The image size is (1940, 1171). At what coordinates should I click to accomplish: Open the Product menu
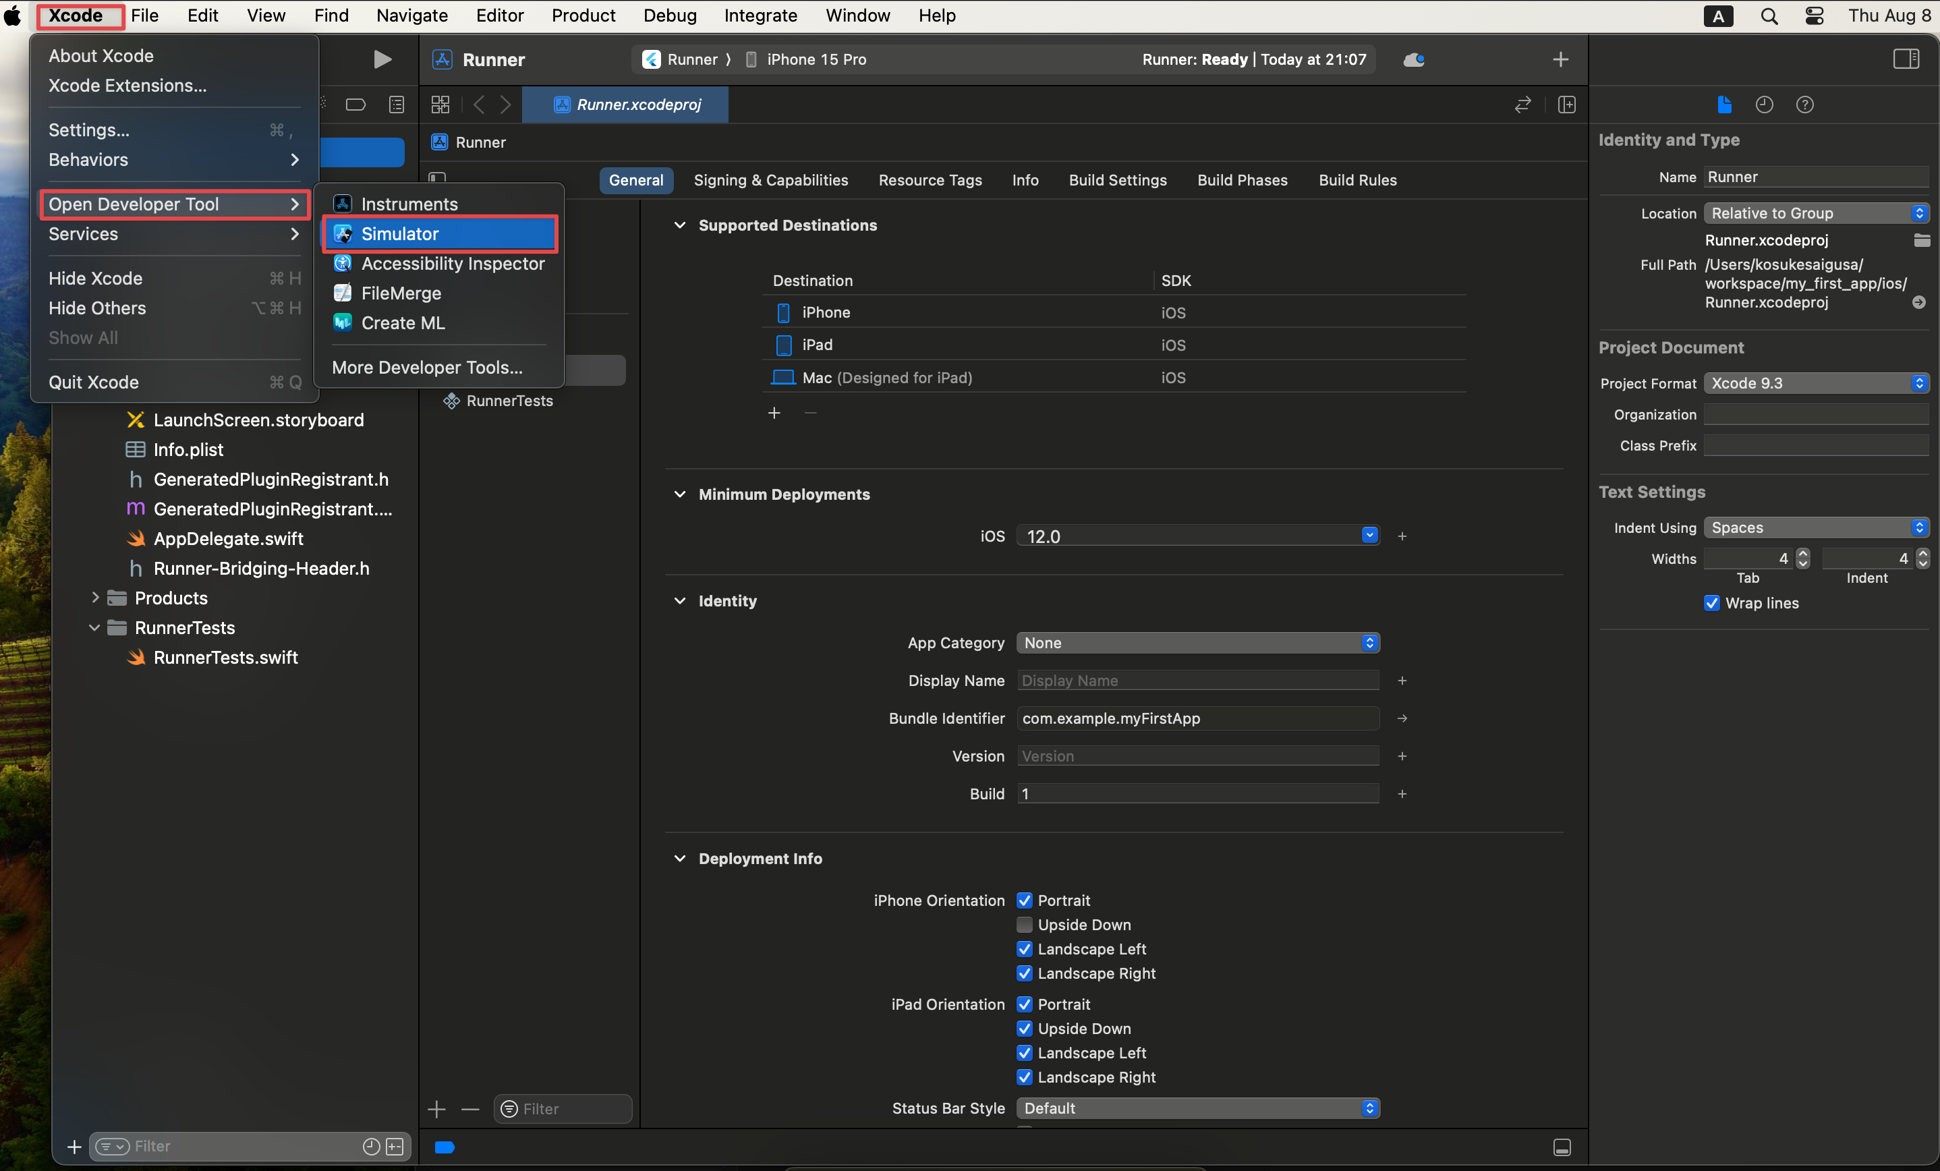[583, 16]
